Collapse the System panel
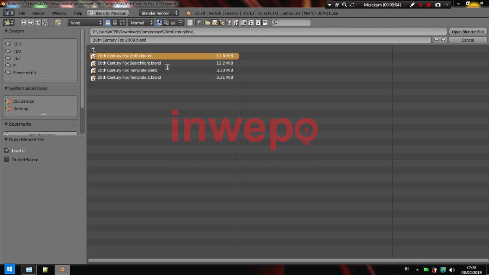This screenshot has width=489, height=275. click(x=6, y=31)
